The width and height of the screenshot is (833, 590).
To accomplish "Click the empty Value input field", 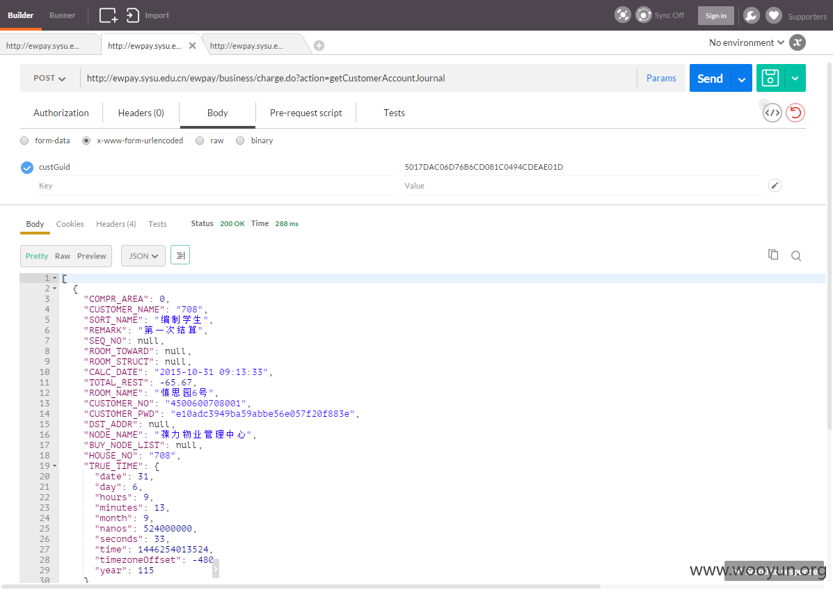I will [582, 186].
